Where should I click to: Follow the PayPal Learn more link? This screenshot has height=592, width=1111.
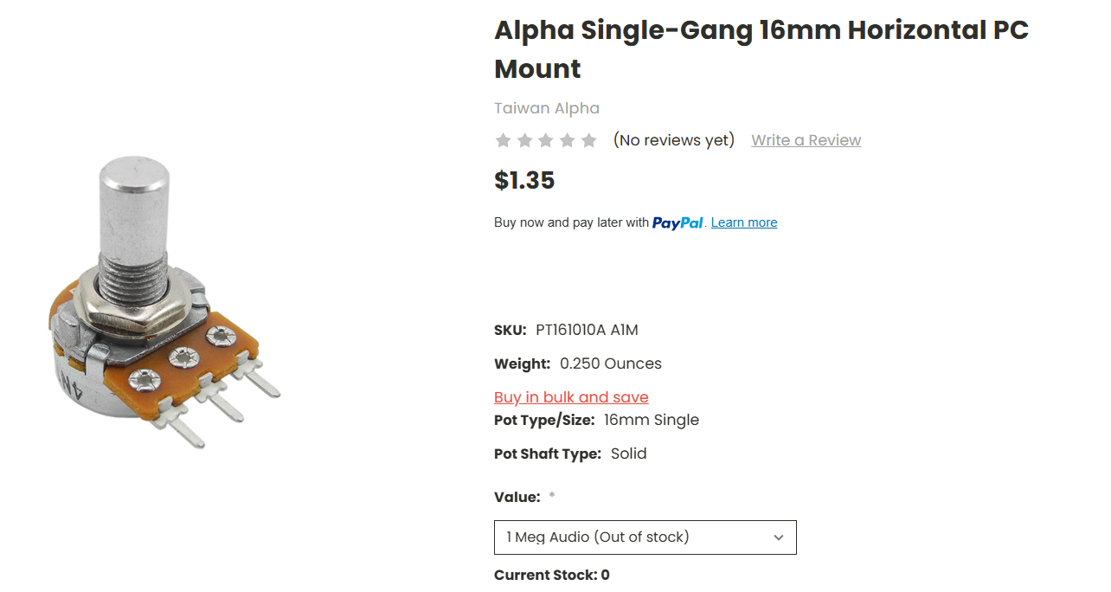coord(744,222)
